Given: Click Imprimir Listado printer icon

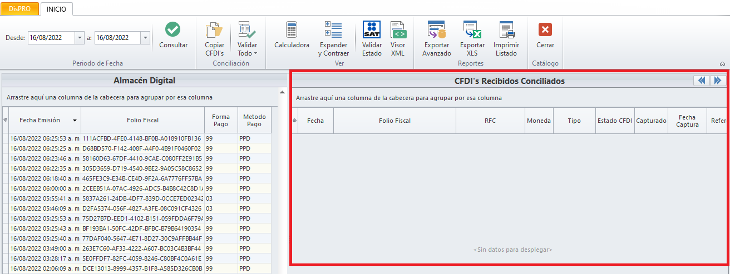Looking at the screenshot, I should (x=506, y=30).
